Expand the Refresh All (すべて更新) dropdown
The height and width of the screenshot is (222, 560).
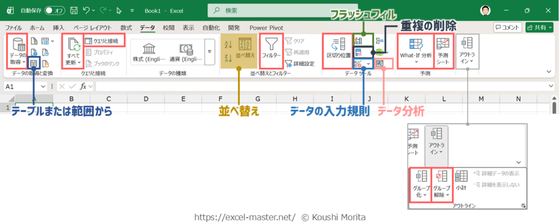click(73, 51)
